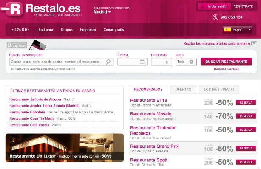The height and width of the screenshot is (169, 261).
Task: Open Restaurante Mosaiq link
Action: (x=150, y=114)
